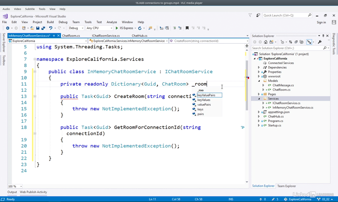Open the Debug configuration dropdown
The height and width of the screenshot is (202, 338).
[76, 28]
